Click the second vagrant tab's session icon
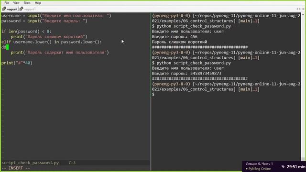The width and height of the screenshot is (306, 172). tap(21, 9)
